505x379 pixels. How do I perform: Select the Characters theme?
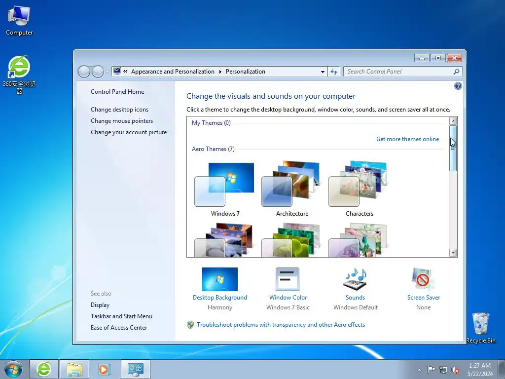(359, 189)
